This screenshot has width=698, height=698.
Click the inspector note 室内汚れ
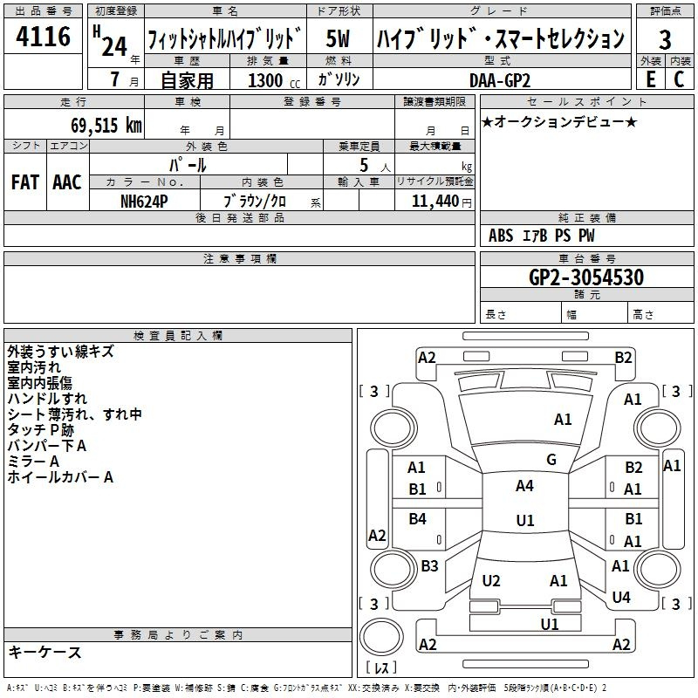click(x=34, y=367)
